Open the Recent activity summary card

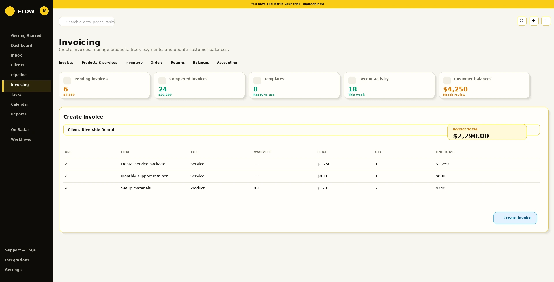389,85
